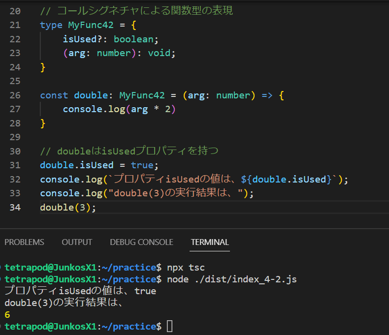Click the 'npx tsc' command in the terminal
This screenshot has height=335, width=389.
pos(186,268)
